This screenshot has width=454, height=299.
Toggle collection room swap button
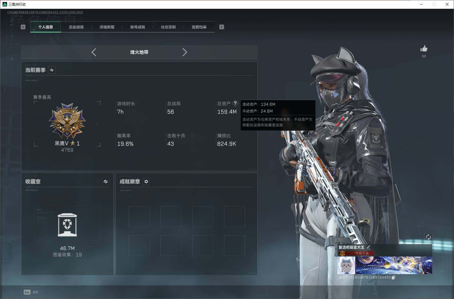[105, 181]
